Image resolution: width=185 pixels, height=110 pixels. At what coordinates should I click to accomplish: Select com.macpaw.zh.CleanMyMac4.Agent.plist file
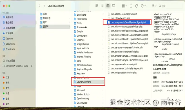pos(129,22)
